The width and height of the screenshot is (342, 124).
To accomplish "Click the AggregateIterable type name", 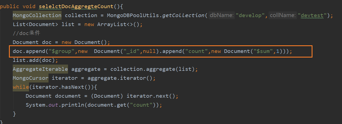I will pos(40,69).
